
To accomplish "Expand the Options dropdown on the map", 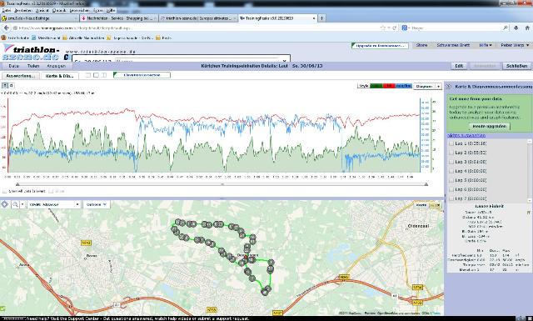I will point(97,204).
